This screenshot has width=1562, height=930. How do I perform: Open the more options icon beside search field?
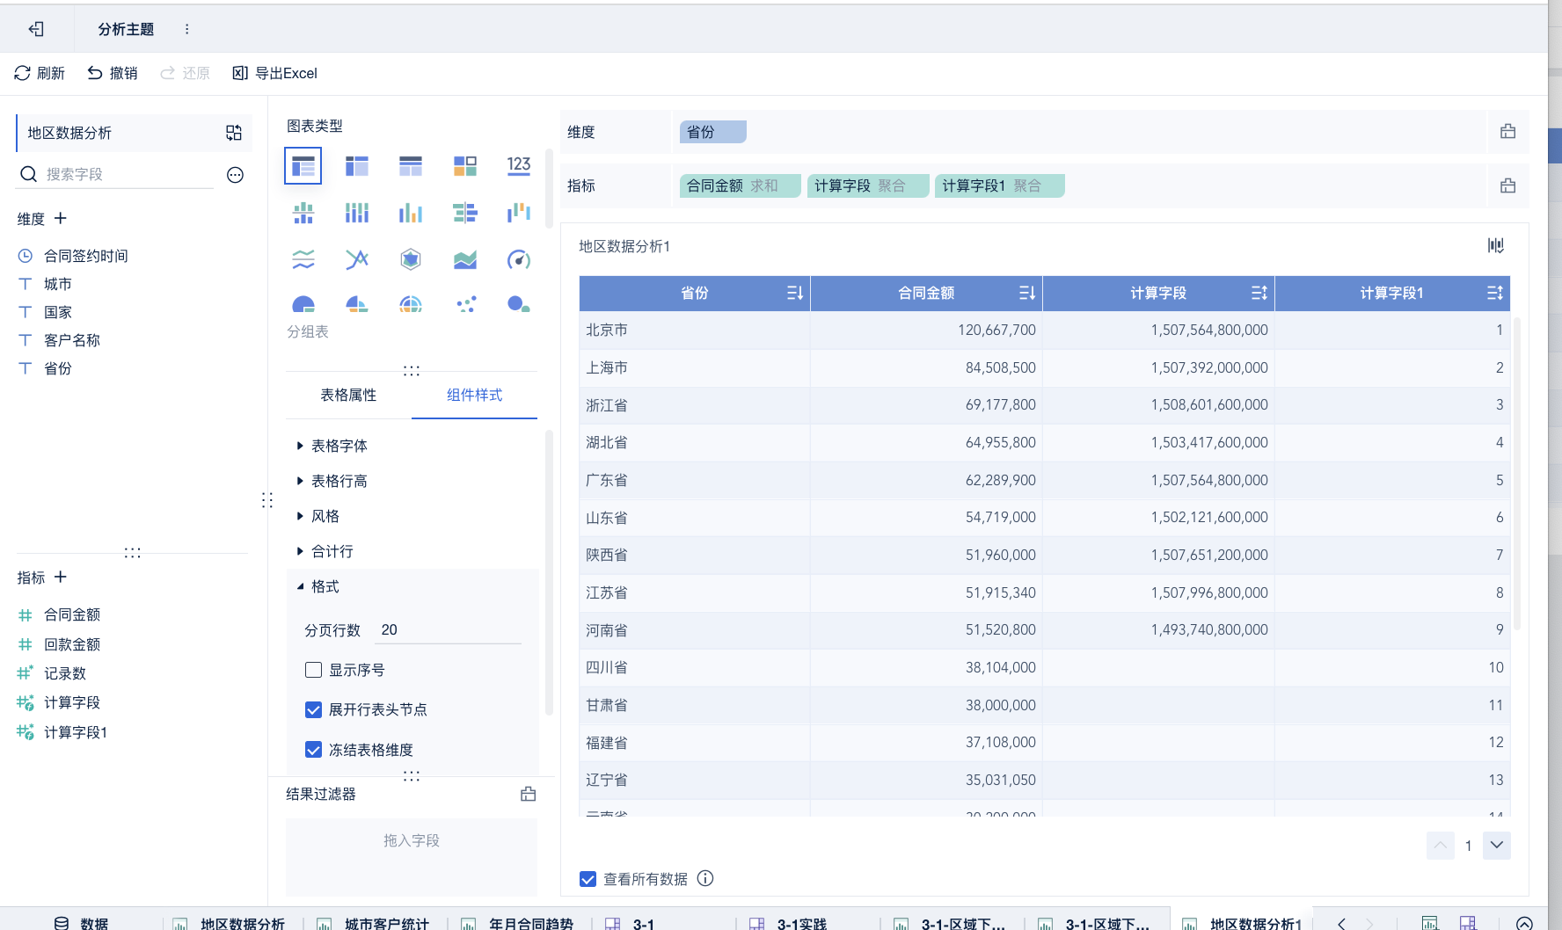pyautogui.click(x=235, y=175)
